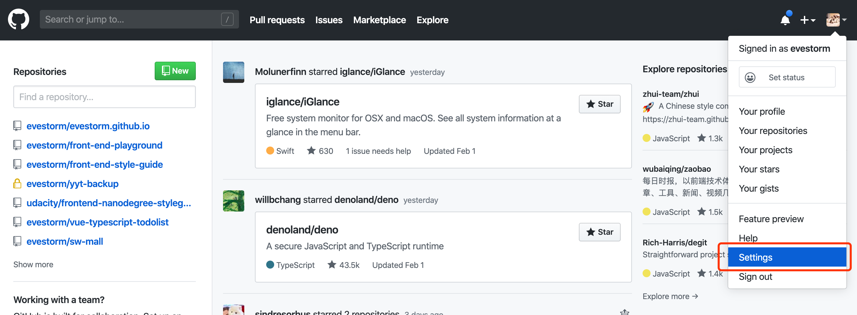Click Molunerfinn username in feed

(x=280, y=72)
